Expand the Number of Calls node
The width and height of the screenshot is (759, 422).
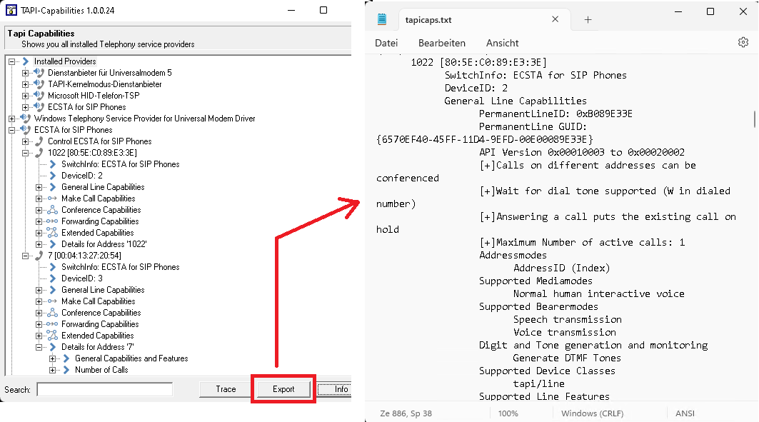[x=53, y=370]
